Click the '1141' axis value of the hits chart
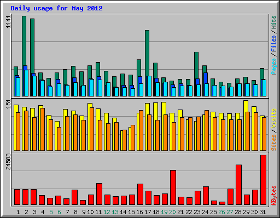This screenshot has height=218, width=280. [8, 22]
